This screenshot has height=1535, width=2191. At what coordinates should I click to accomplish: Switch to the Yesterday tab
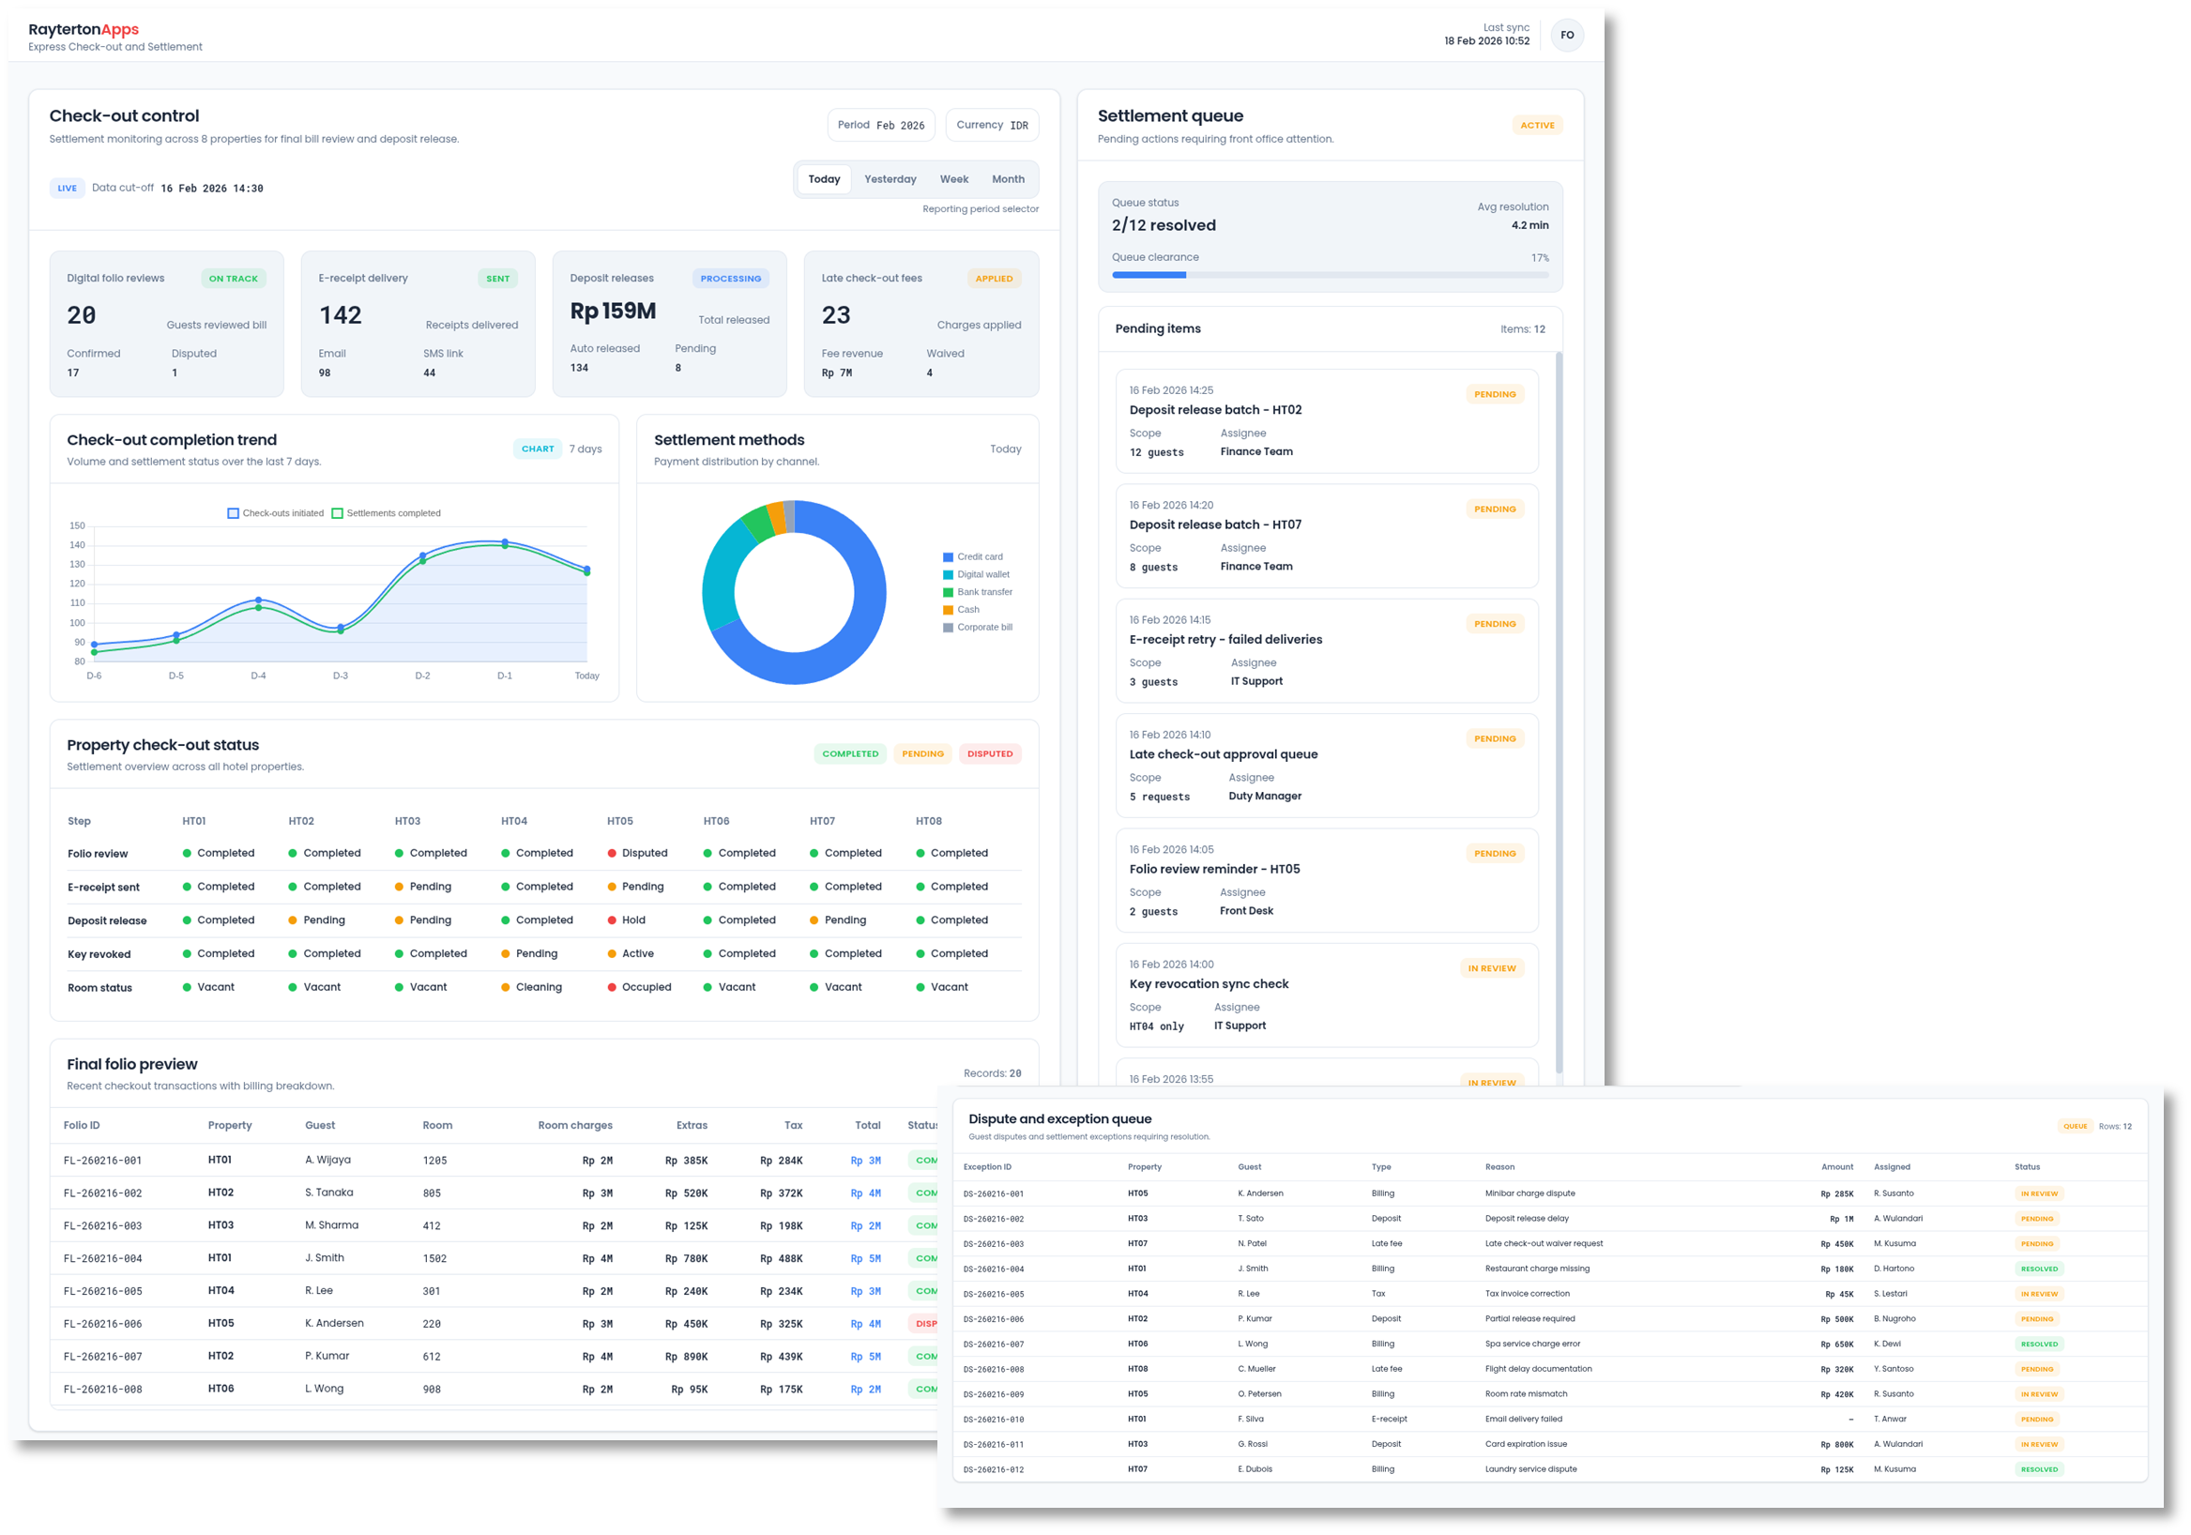890,179
